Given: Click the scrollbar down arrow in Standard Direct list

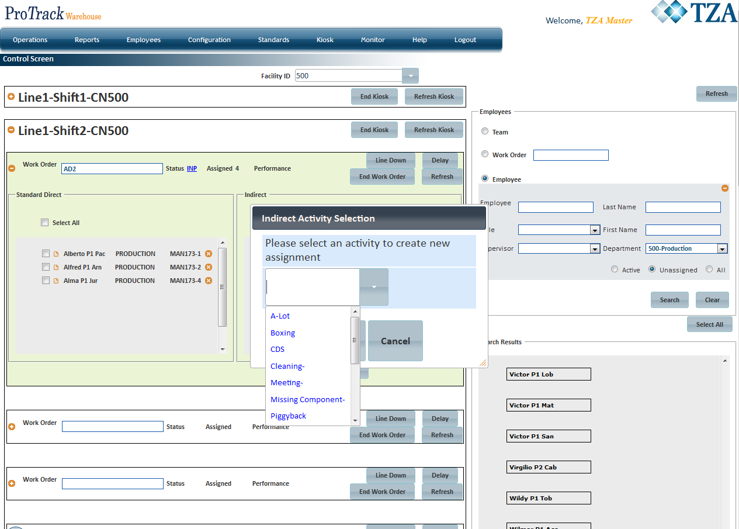Looking at the screenshot, I should point(223,349).
